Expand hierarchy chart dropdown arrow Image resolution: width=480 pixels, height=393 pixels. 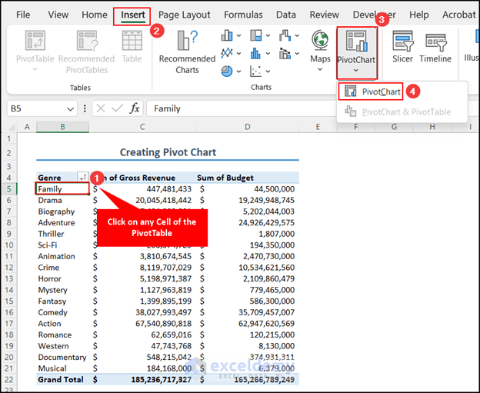(268, 36)
